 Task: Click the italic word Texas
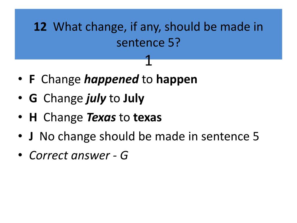pyautogui.click(x=101, y=117)
